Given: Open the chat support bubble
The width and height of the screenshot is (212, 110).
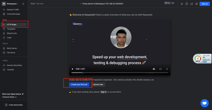Looking at the screenshot, I should coord(205,103).
